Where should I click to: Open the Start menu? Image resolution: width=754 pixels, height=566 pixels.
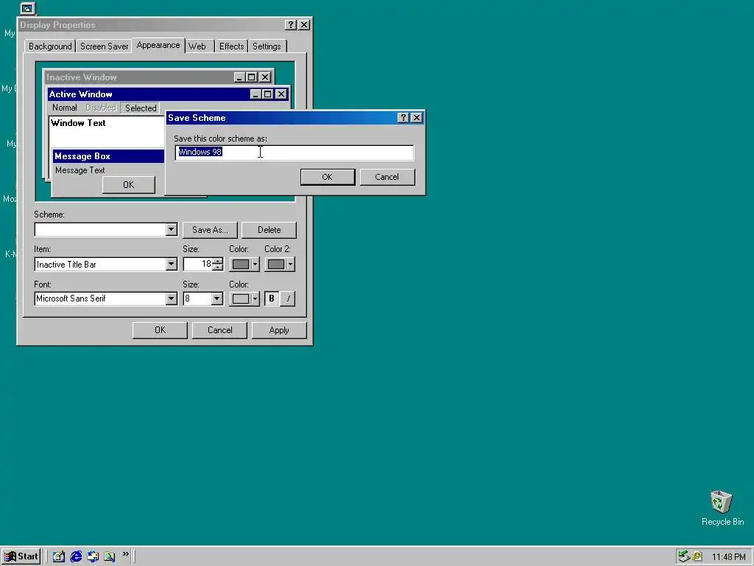point(21,556)
